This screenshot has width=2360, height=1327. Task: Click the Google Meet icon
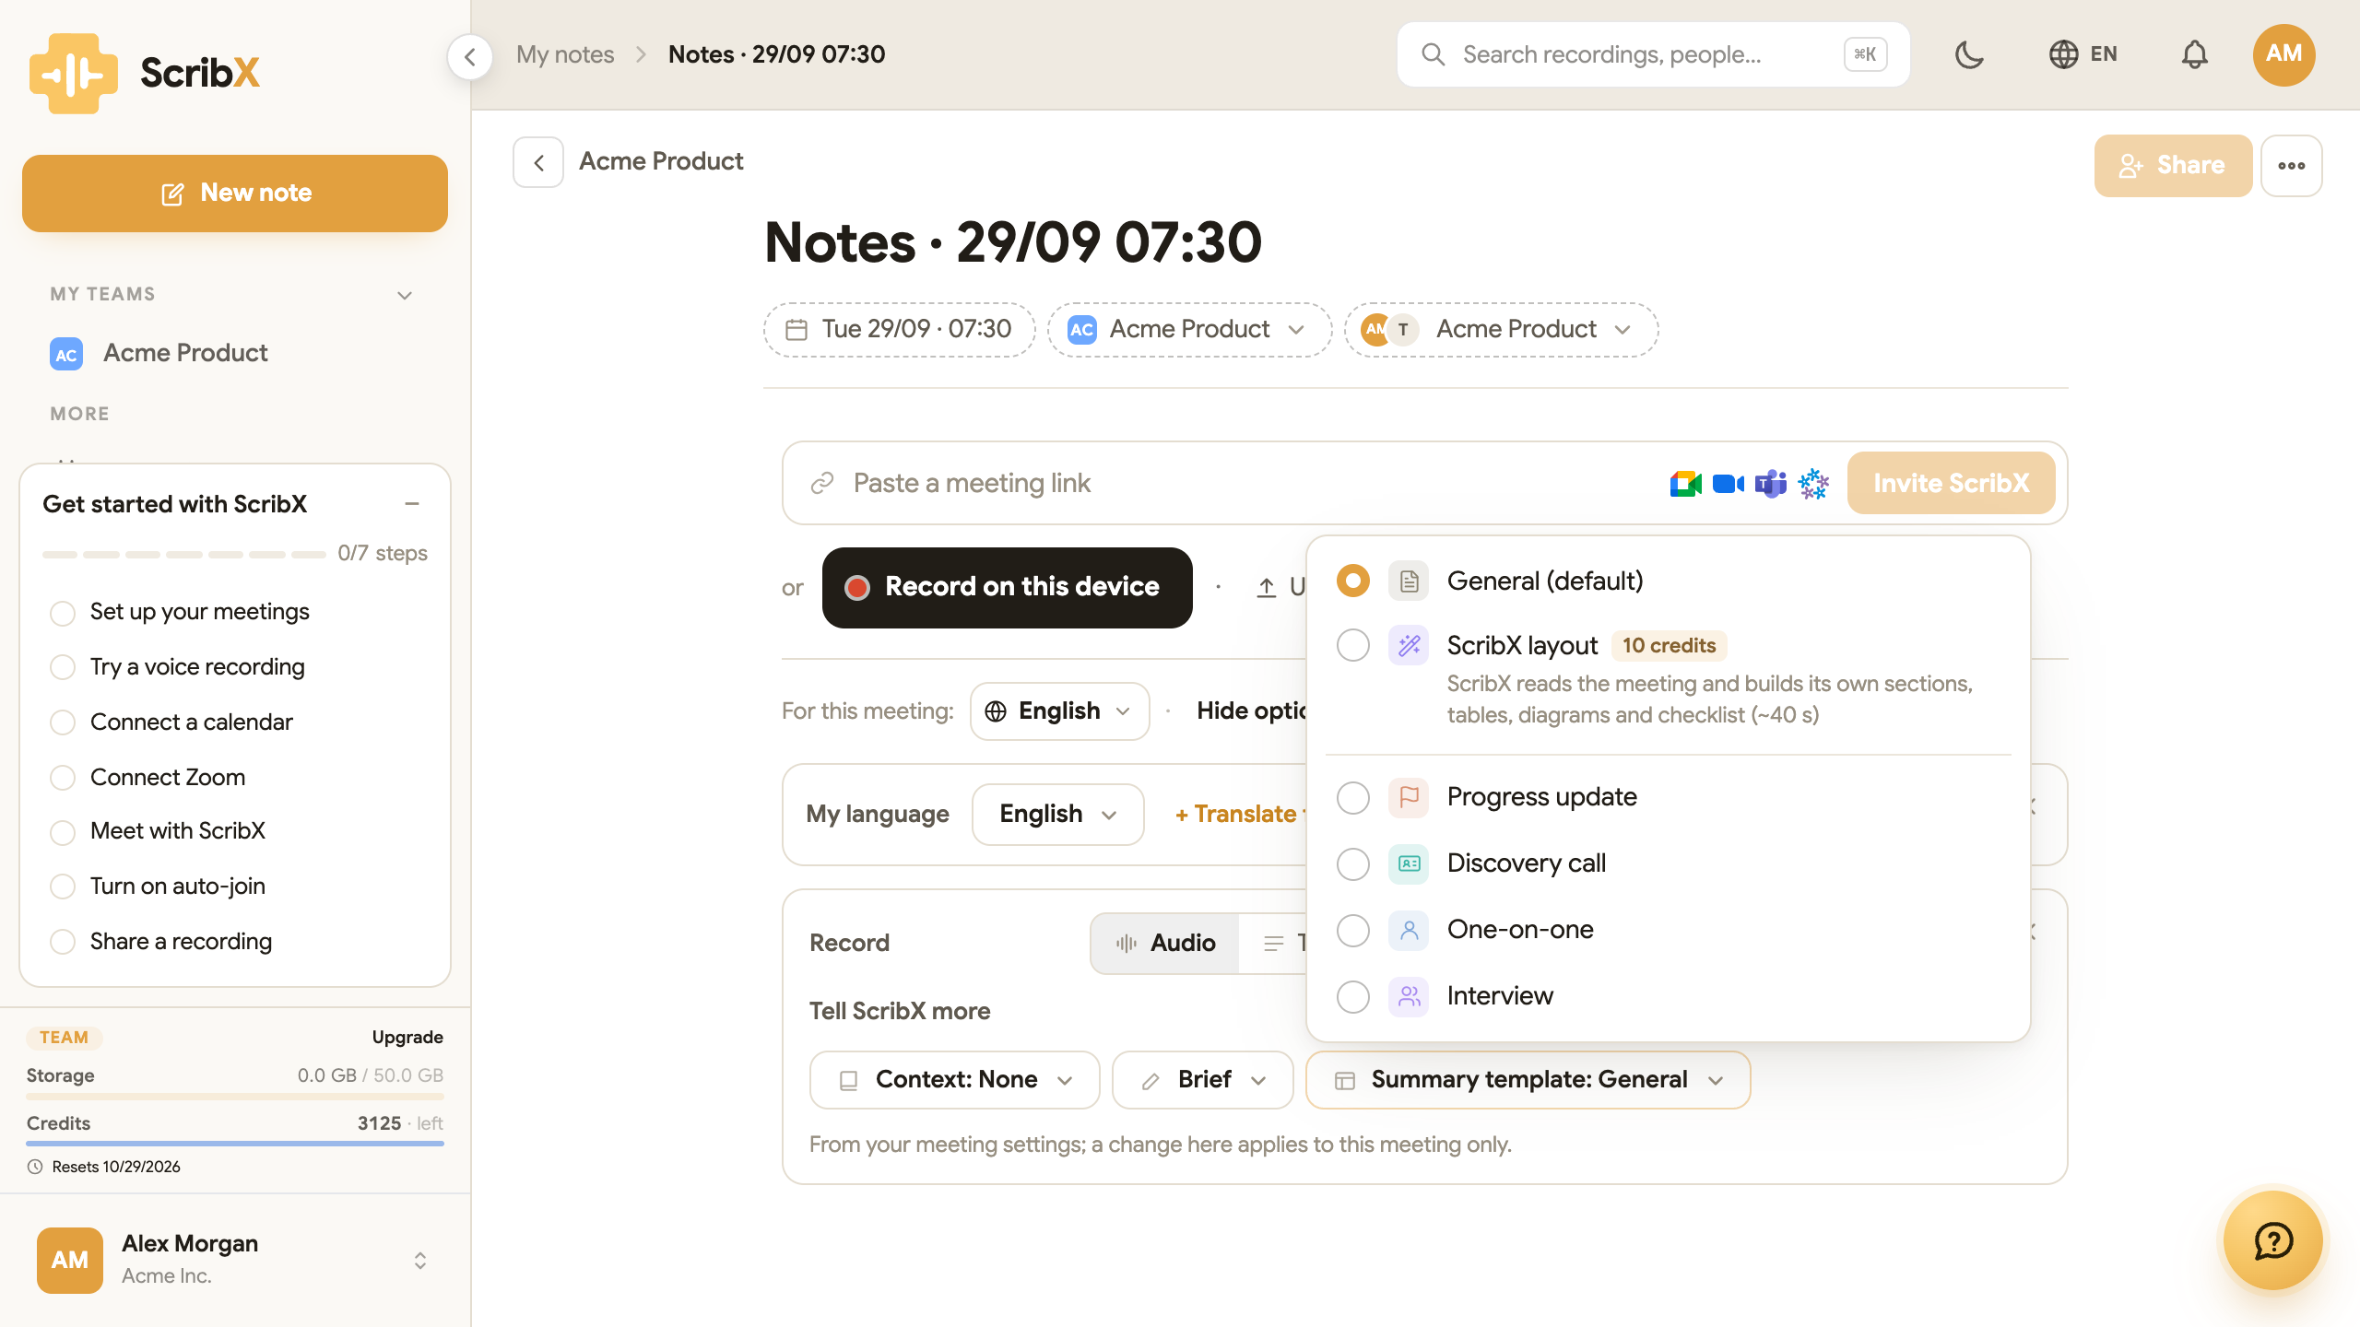(1685, 483)
